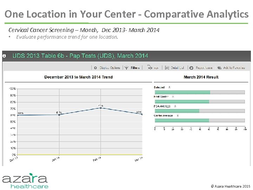Image resolution: width=253 pixels, height=190 pixels.
Task: Select the Jan 14 data point at 61%
Action: pos(59,115)
